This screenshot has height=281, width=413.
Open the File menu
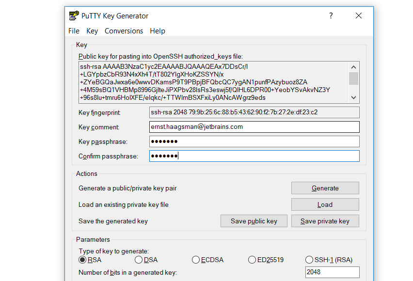(74, 31)
